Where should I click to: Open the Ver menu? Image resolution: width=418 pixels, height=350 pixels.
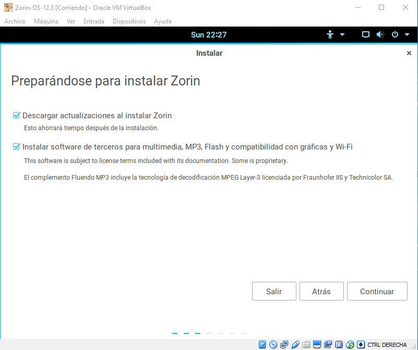click(71, 21)
